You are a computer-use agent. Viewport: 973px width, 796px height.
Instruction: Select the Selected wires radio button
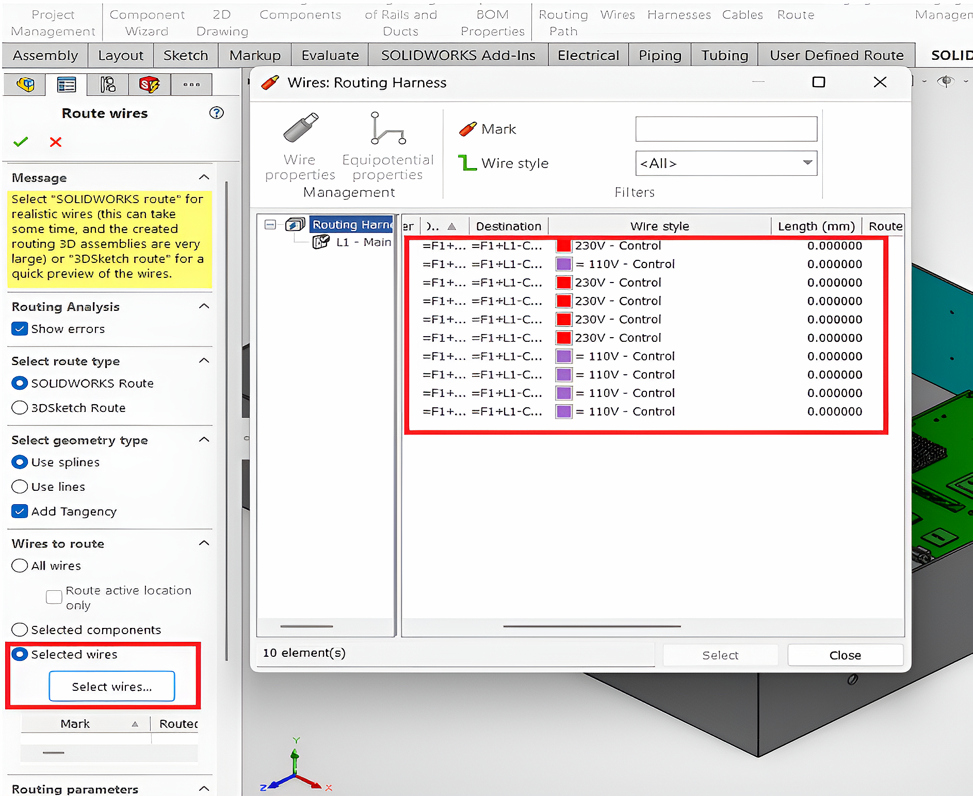[x=20, y=654]
